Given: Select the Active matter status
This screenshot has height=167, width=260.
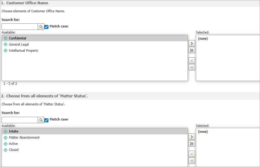Looking at the screenshot, I should coord(95,144).
